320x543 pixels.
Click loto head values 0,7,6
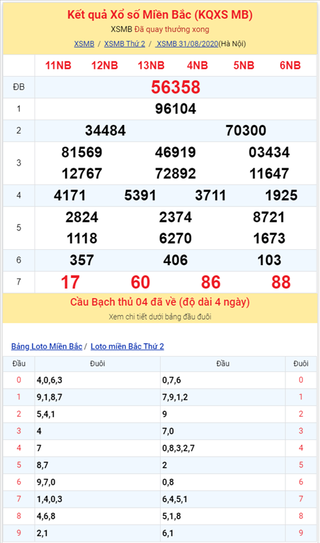click(171, 381)
